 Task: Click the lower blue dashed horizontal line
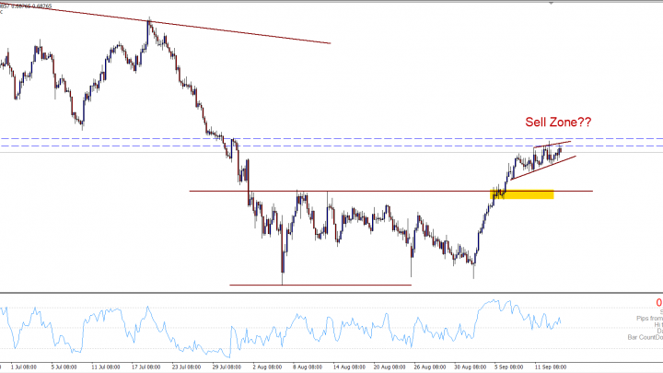(x=368, y=146)
